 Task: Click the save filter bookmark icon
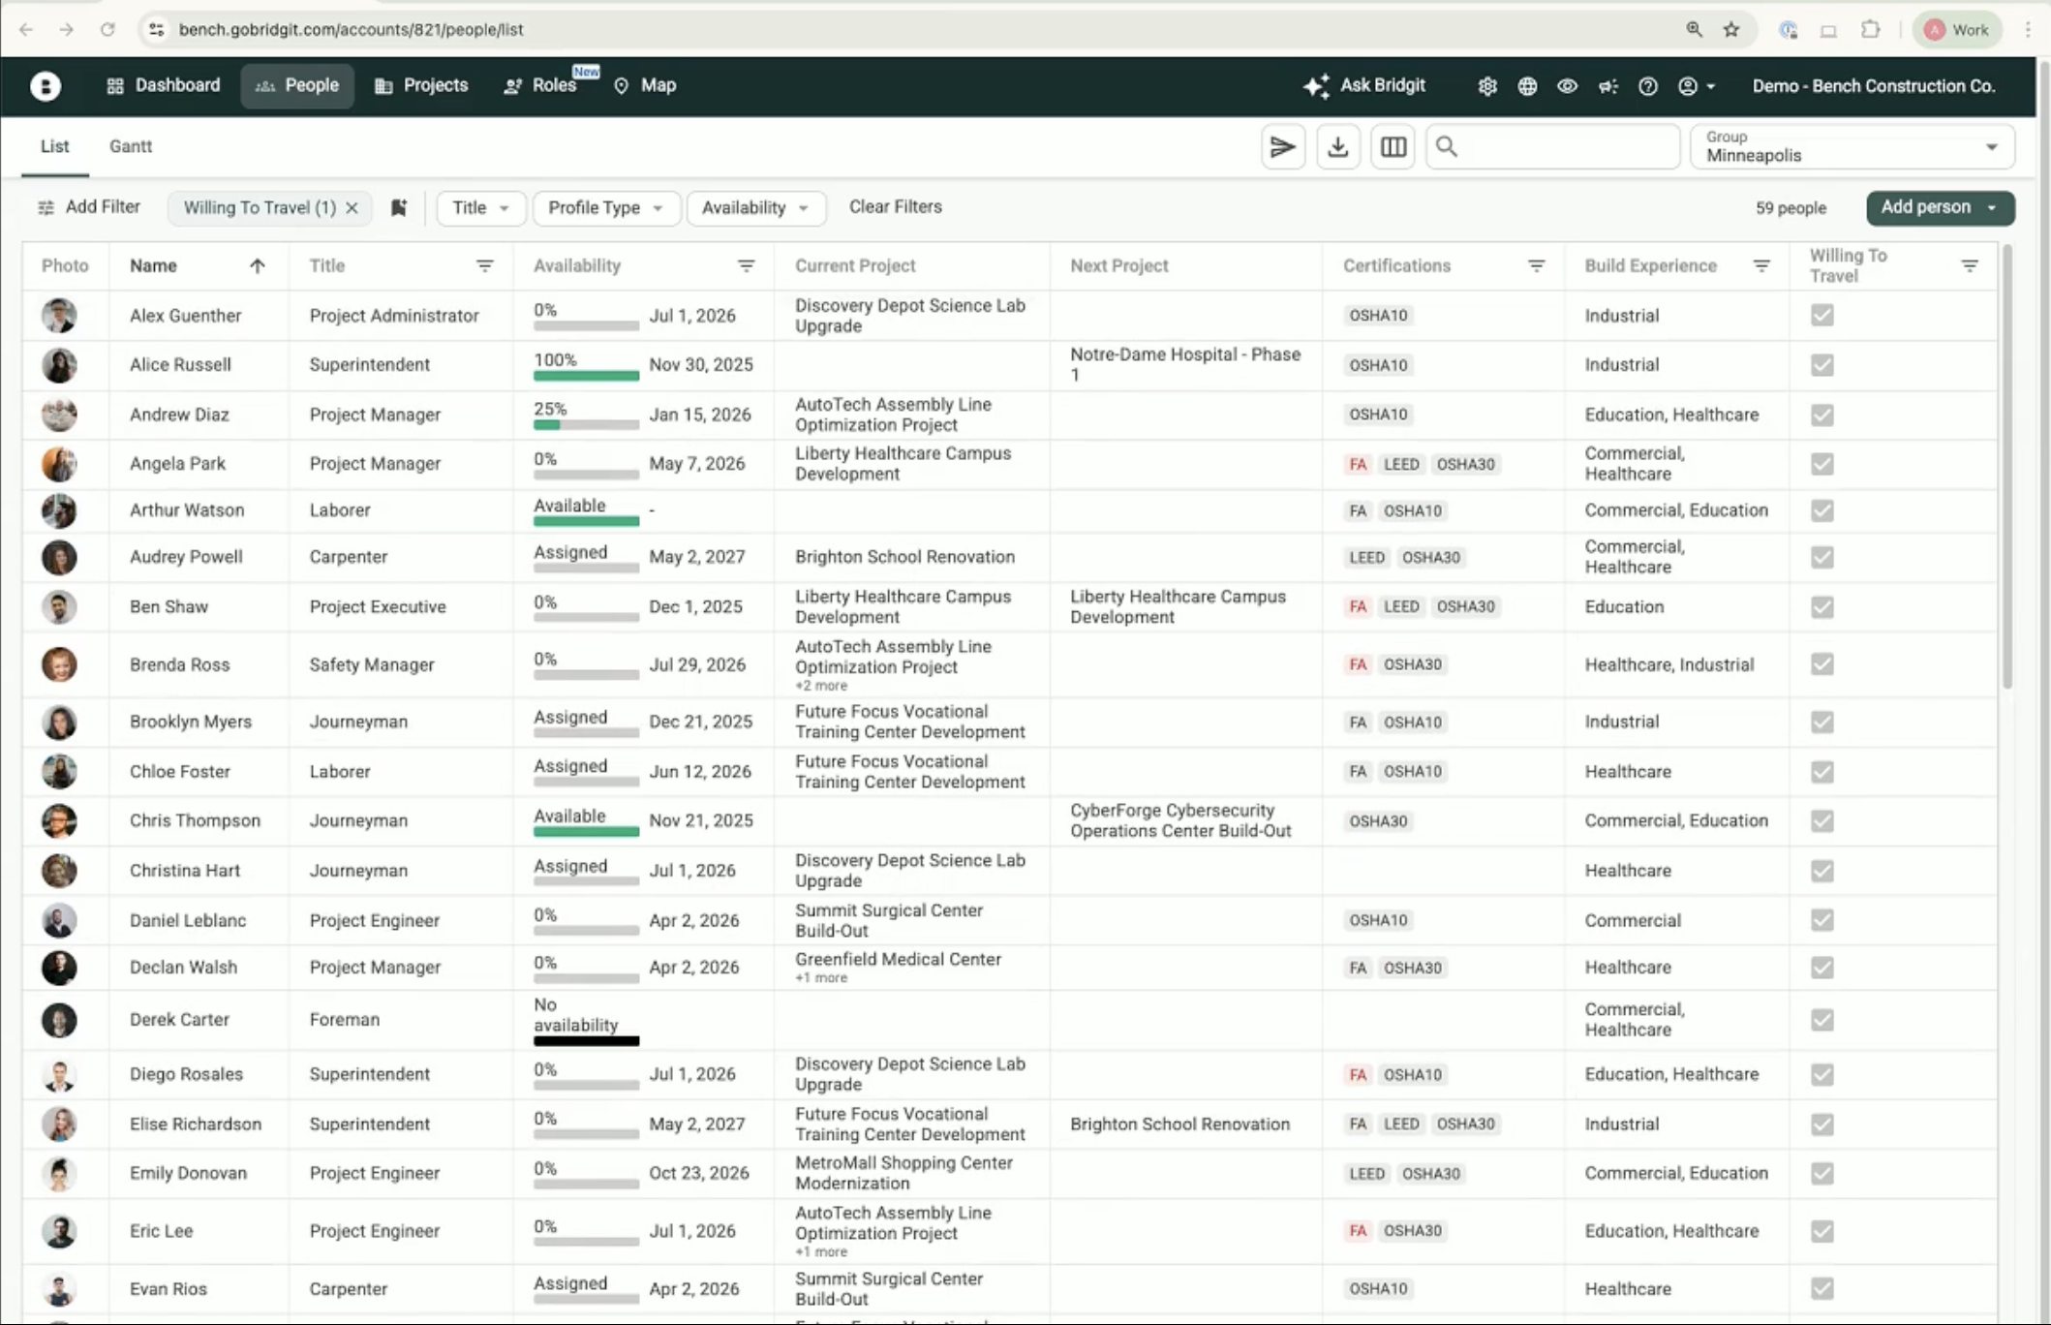398,207
